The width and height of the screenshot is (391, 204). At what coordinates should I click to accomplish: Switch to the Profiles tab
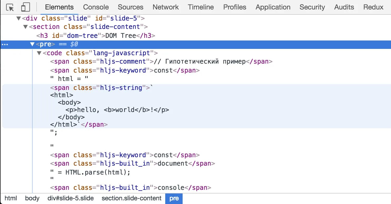click(x=235, y=7)
